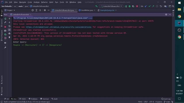Toggle Scroll to End in console
Image resolution: width=184 pixels, height=103 pixels.
(9, 30)
